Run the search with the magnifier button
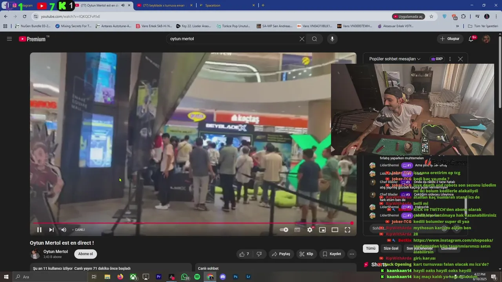 [315, 39]
